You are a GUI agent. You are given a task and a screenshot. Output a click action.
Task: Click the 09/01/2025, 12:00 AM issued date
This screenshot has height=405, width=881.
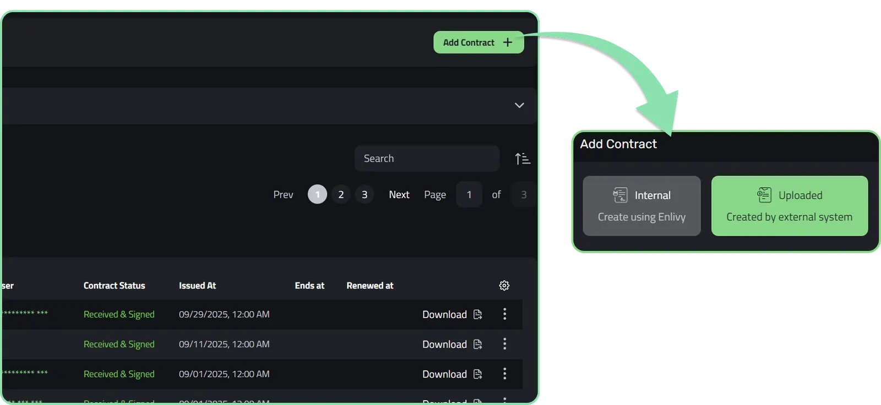[x=224, y=374]
